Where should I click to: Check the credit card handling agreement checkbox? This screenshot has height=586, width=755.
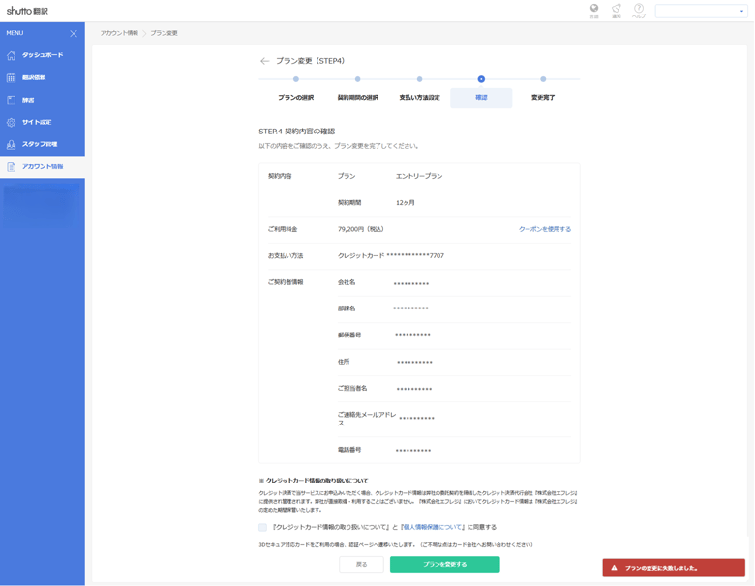pos(263,527)
